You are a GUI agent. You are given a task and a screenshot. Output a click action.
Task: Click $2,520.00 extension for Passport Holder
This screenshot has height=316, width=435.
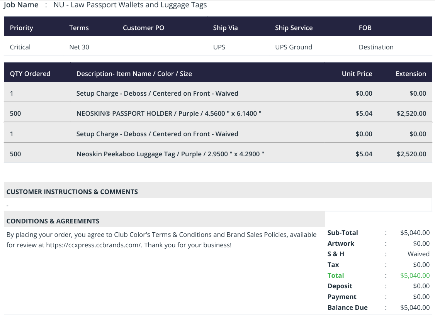(x=411, y=114)
